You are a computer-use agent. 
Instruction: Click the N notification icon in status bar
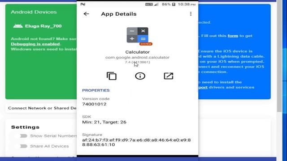pyautogui.click(x=83, y=4)
